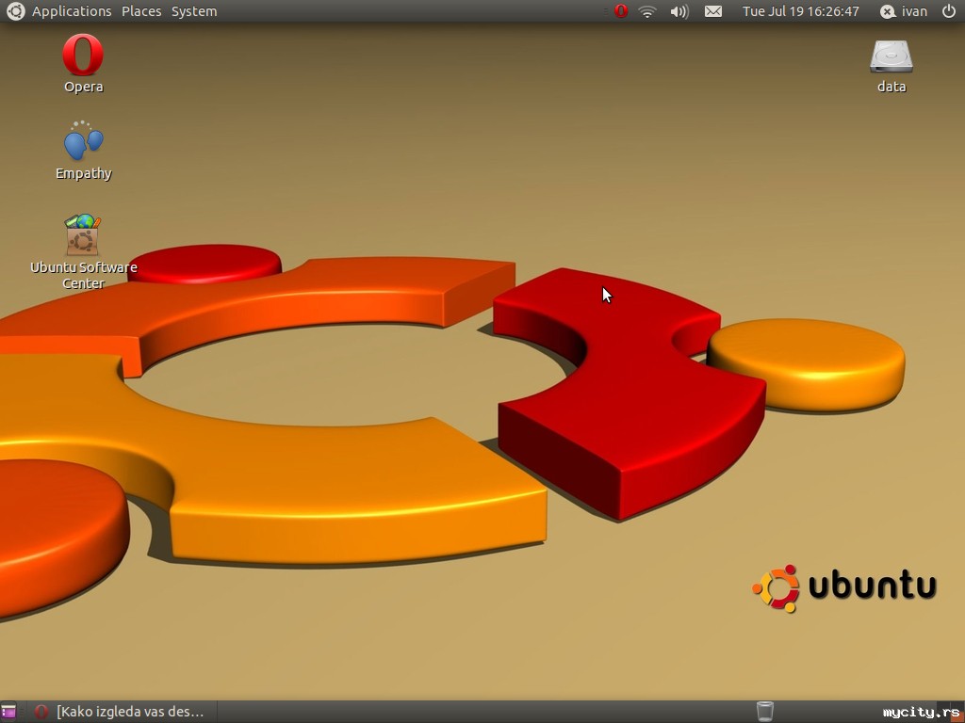965x723 pixels.
Task: Open Ubuntu Software Center desktop icon
Action: click(x=84, y=252)
